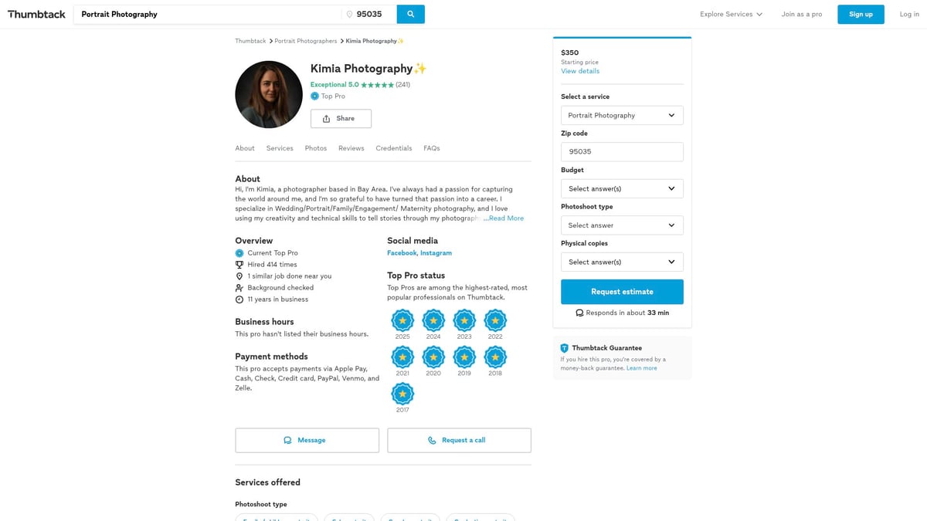Switch to the Reviews tab
The width and height of the screenshot is (927, 521).
click(351, 148)
